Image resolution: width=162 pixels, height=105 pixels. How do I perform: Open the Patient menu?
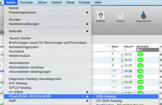57,2
